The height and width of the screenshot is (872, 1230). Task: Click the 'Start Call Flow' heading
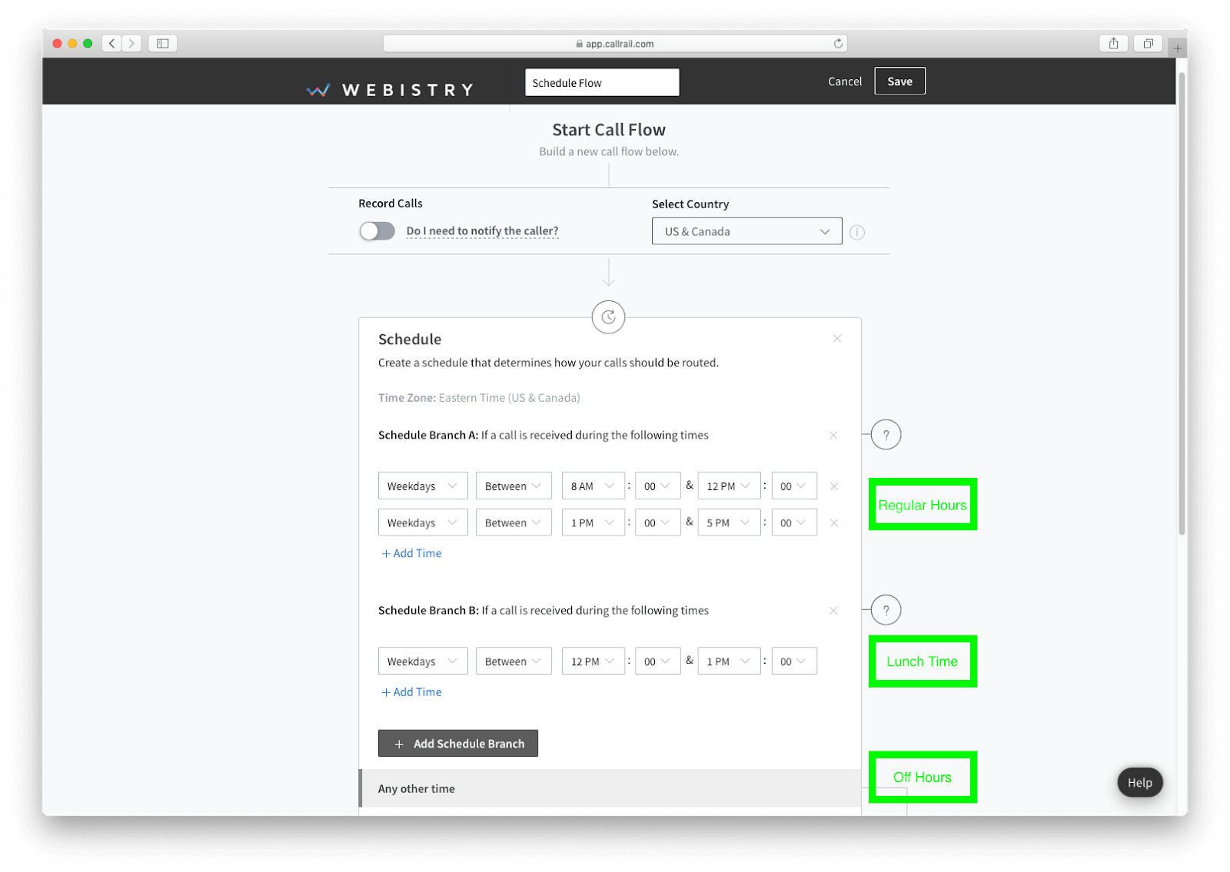coord(609,130)
